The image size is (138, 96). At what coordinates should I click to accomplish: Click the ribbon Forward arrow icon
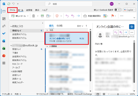(x=78, y=16)
